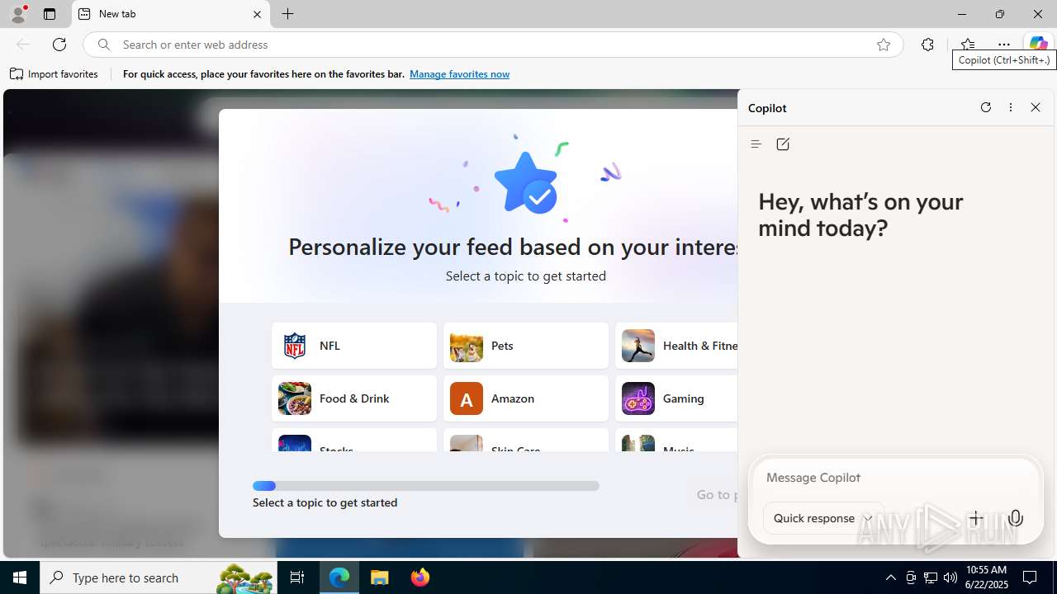The height and width of the screenshot is (594, 1057).
Task: Open Manage favorites now link
Action: click(459, 74)
